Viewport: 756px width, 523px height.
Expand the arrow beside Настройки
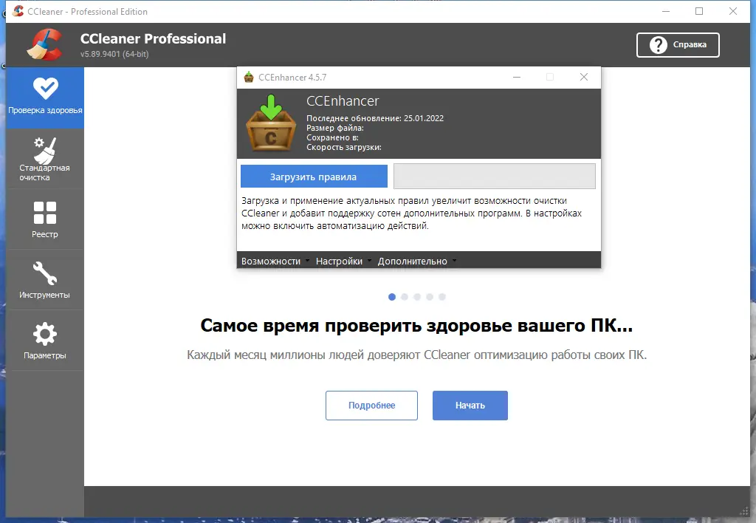(x=368, y=261)
